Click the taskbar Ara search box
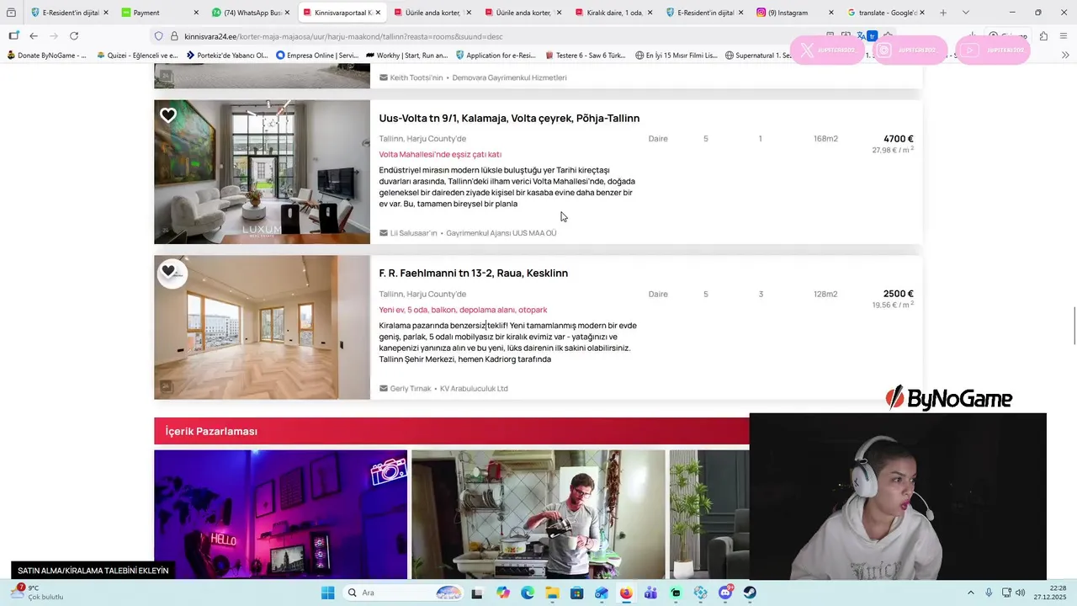The width and height of the screenshot is (1077, 606). [x=403, y=593]
